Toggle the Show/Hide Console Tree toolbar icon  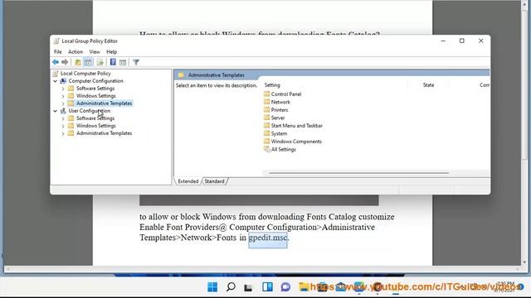[x=88, y=62]
